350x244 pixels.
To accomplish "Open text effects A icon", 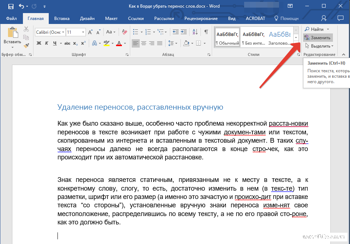I will pyautogui.click(x=95, y=43).
